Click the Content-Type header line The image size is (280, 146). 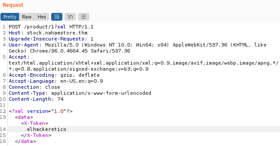click(80, 93)
